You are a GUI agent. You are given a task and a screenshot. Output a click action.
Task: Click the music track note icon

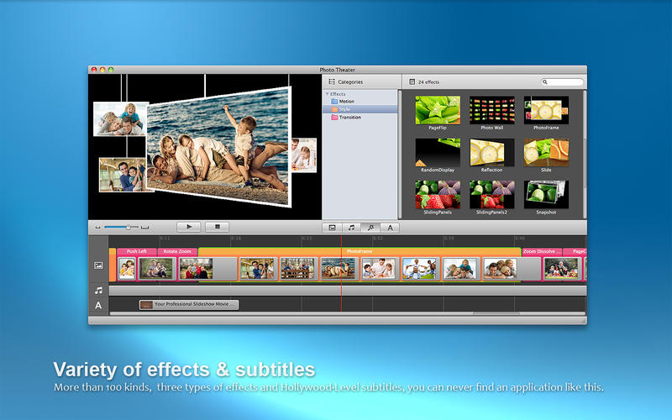coord(98,291)
